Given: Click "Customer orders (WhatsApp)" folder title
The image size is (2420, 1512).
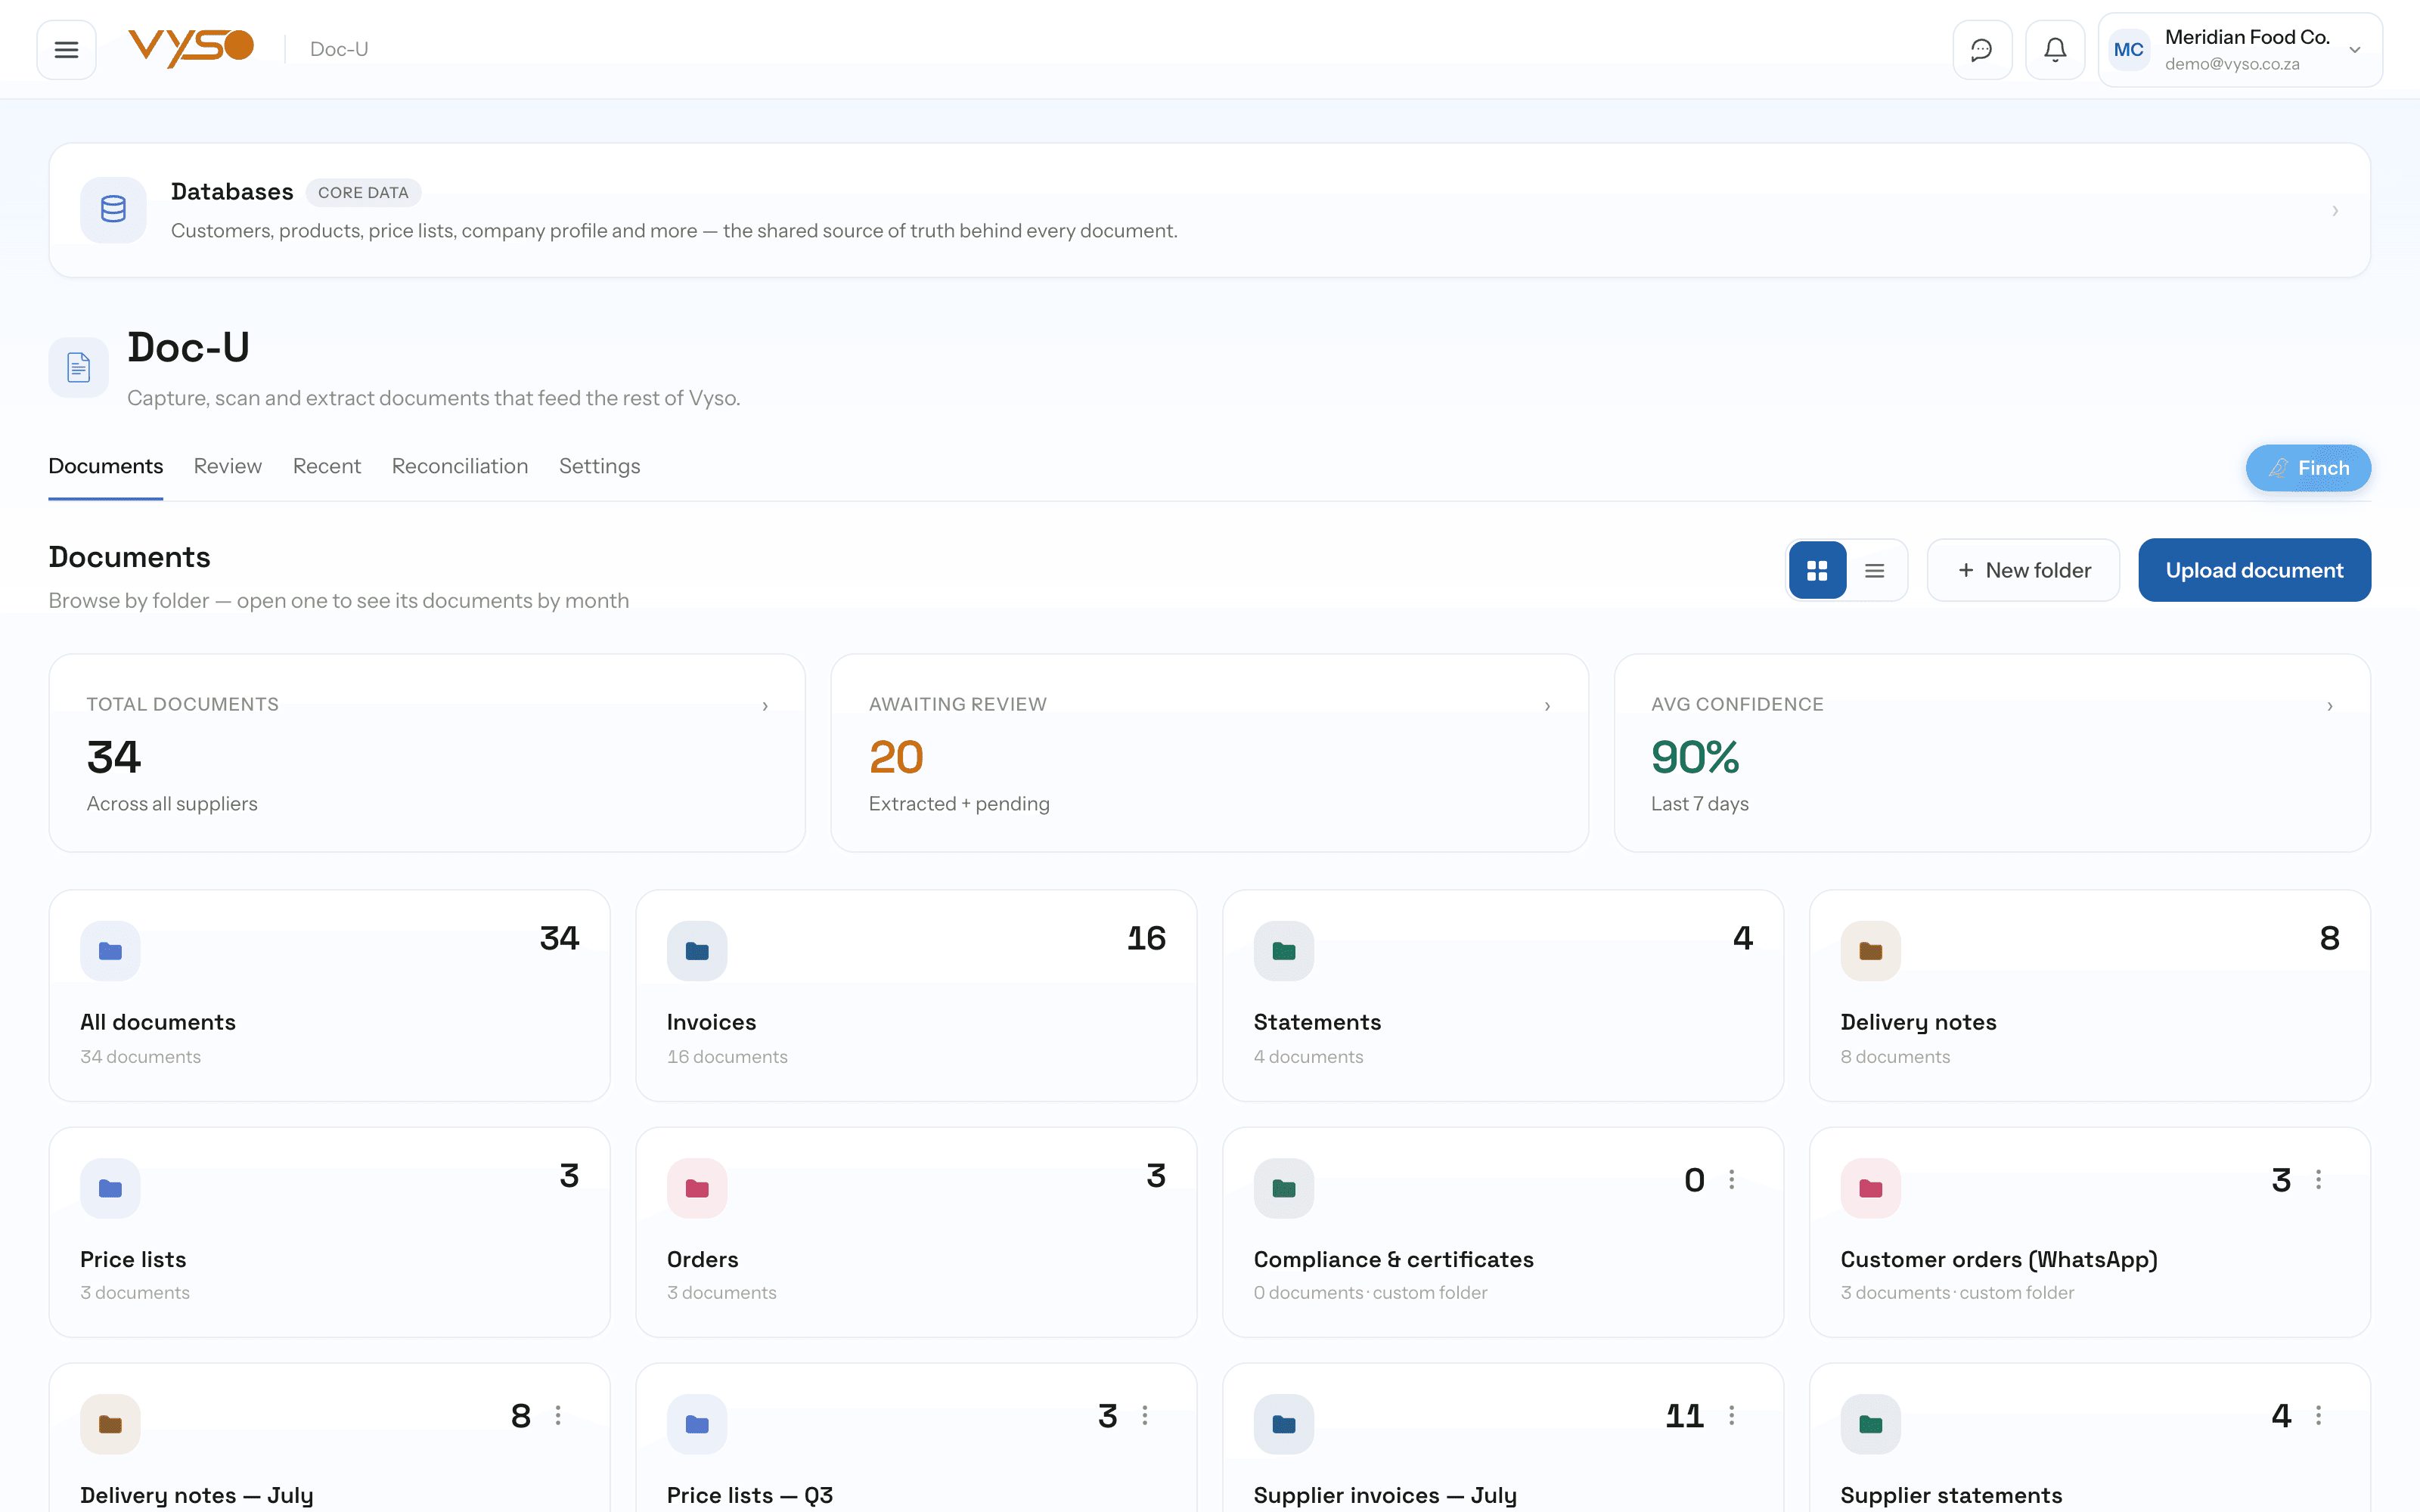Looking at the screenshot, I should click(x=1999, y=1259).
